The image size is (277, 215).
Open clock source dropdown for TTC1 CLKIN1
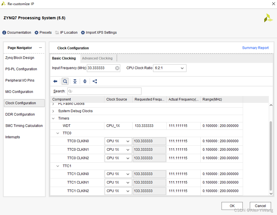[x=118, y=183]
